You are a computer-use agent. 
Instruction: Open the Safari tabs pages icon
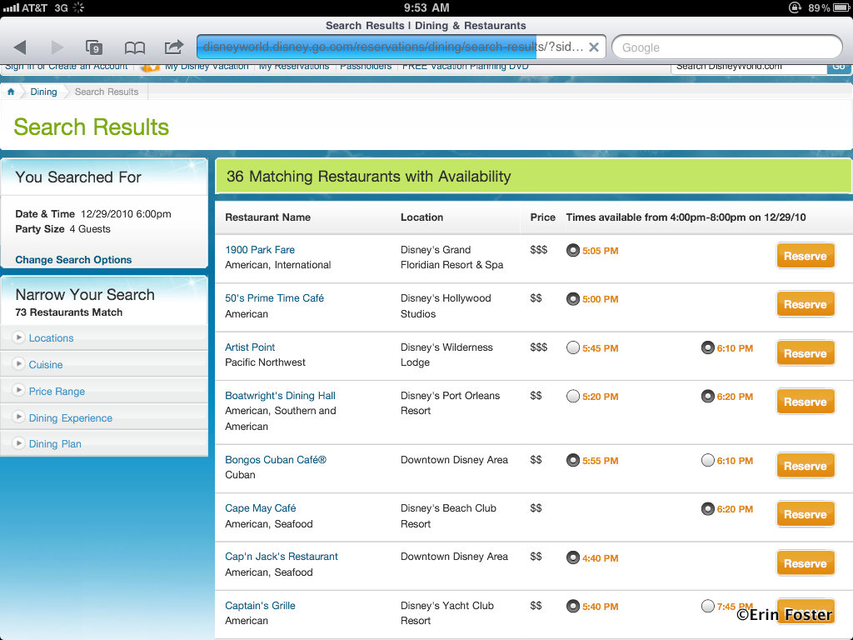point(94,47)
